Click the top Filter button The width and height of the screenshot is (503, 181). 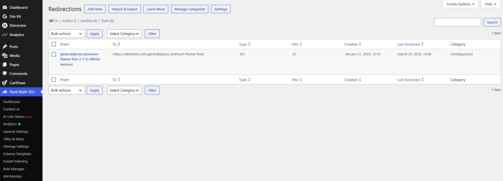point(152,34)
